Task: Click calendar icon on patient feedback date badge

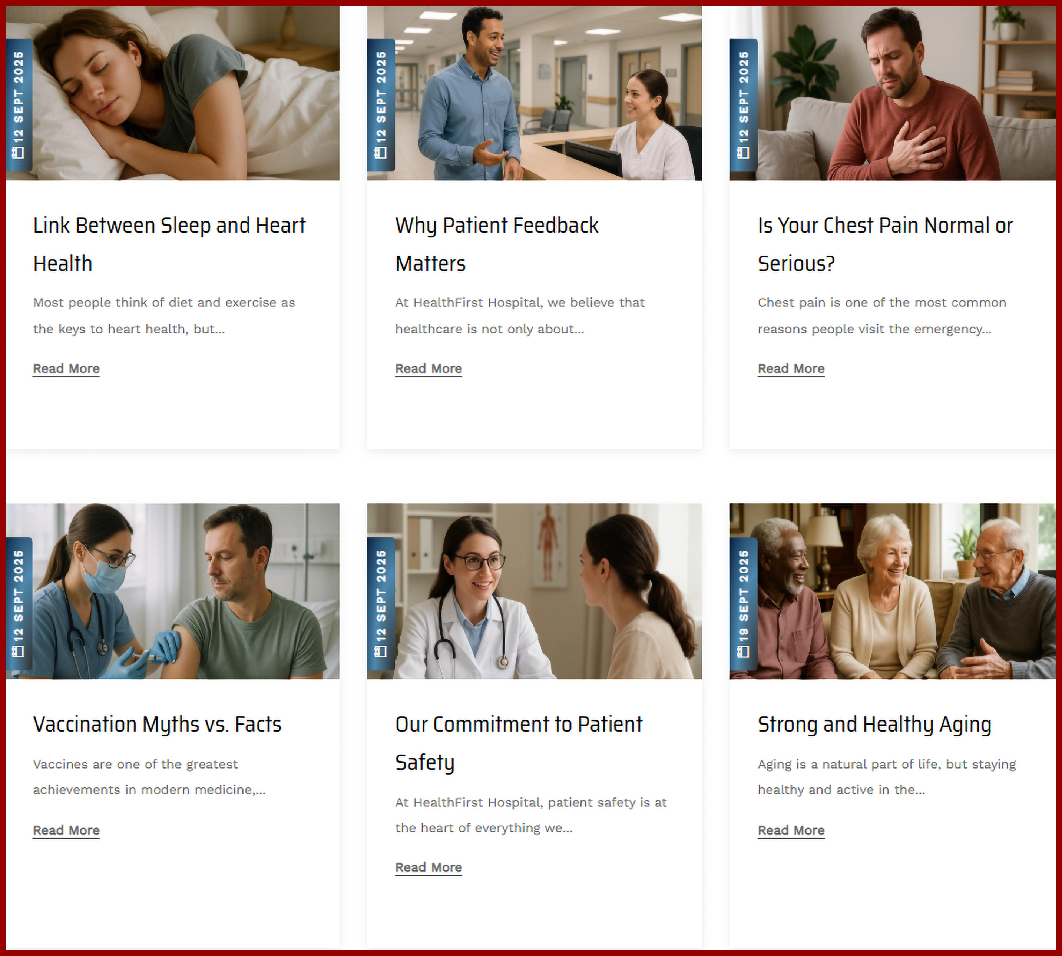Action: tap(381, 152)
